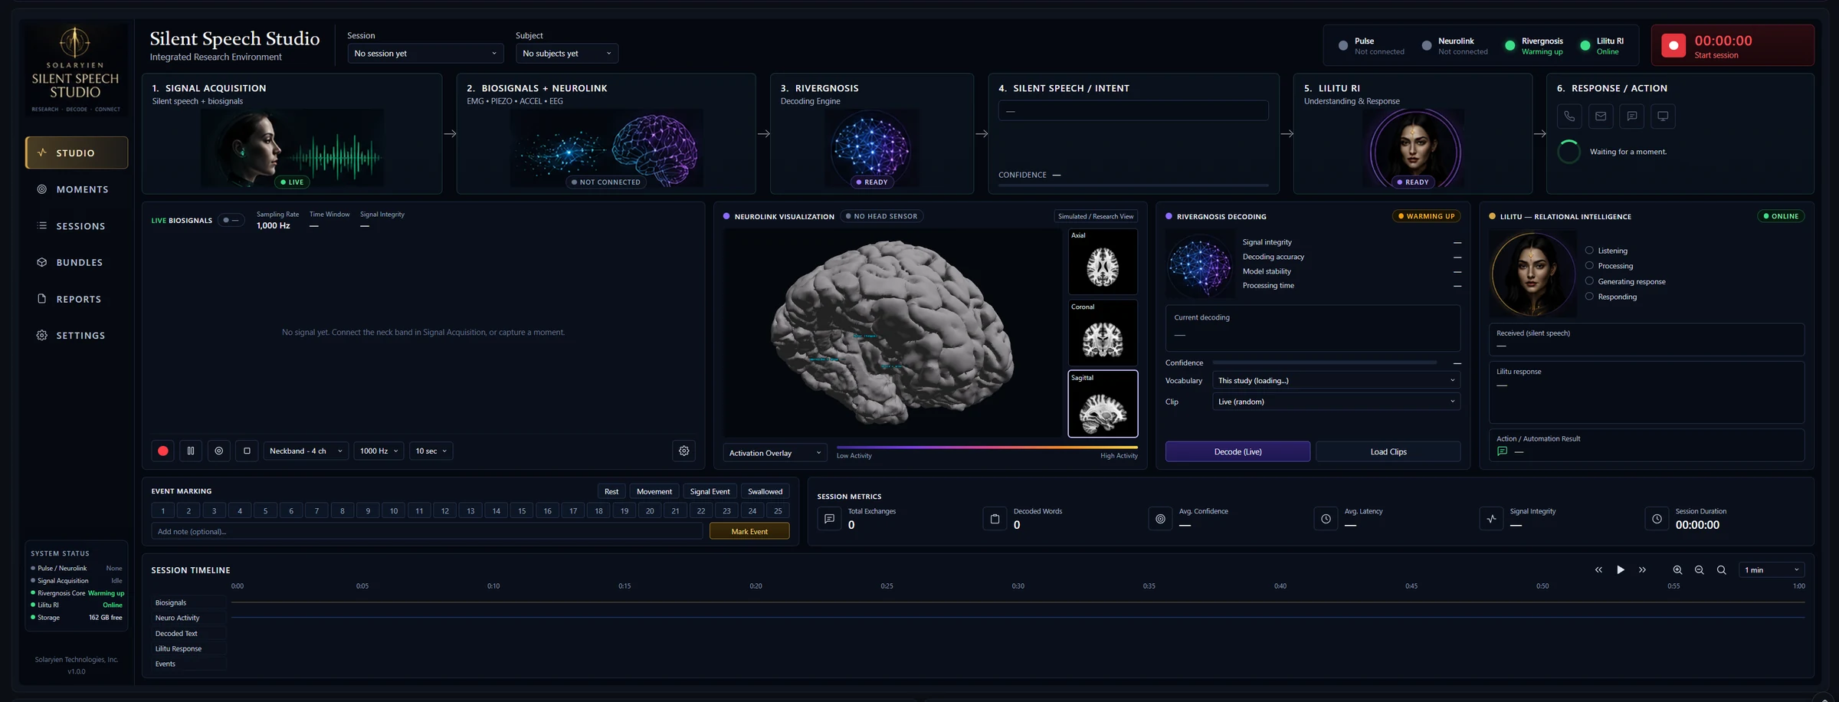The image size is (1839, 702).
Task: Select the phone call response action icon
Action: [x=1569, y=116]
